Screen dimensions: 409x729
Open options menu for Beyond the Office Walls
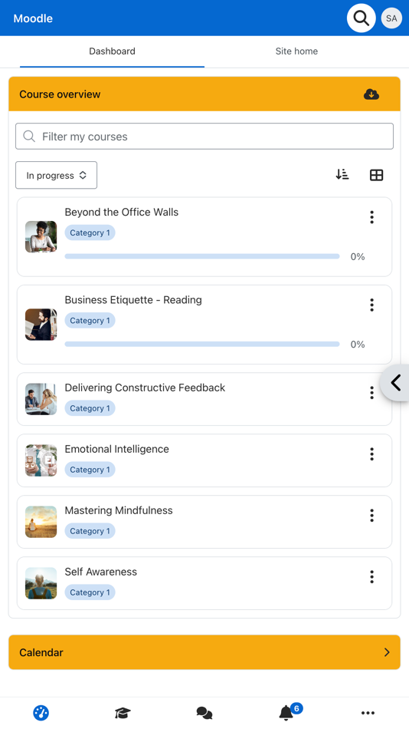(371, 217)
